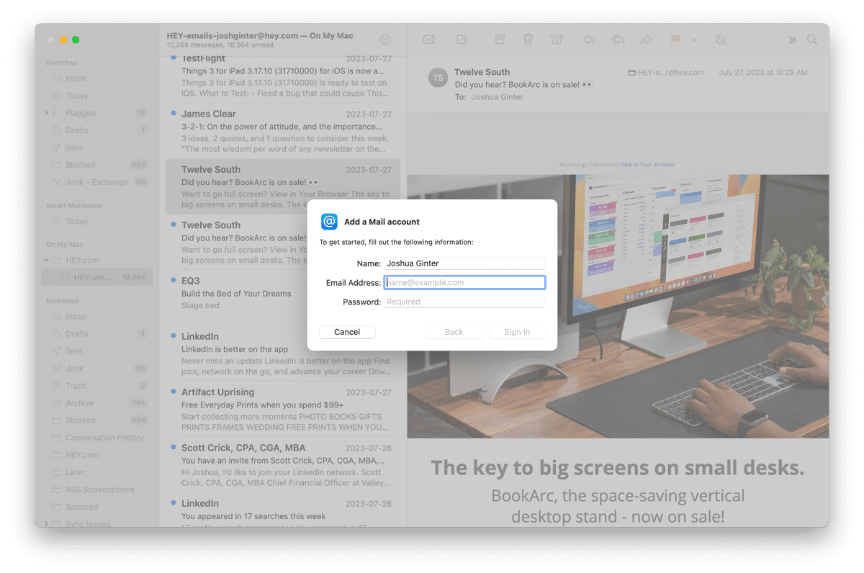Click the Name field in the dialog
Viewport: 864px width, 573px height.
[464, 263]
